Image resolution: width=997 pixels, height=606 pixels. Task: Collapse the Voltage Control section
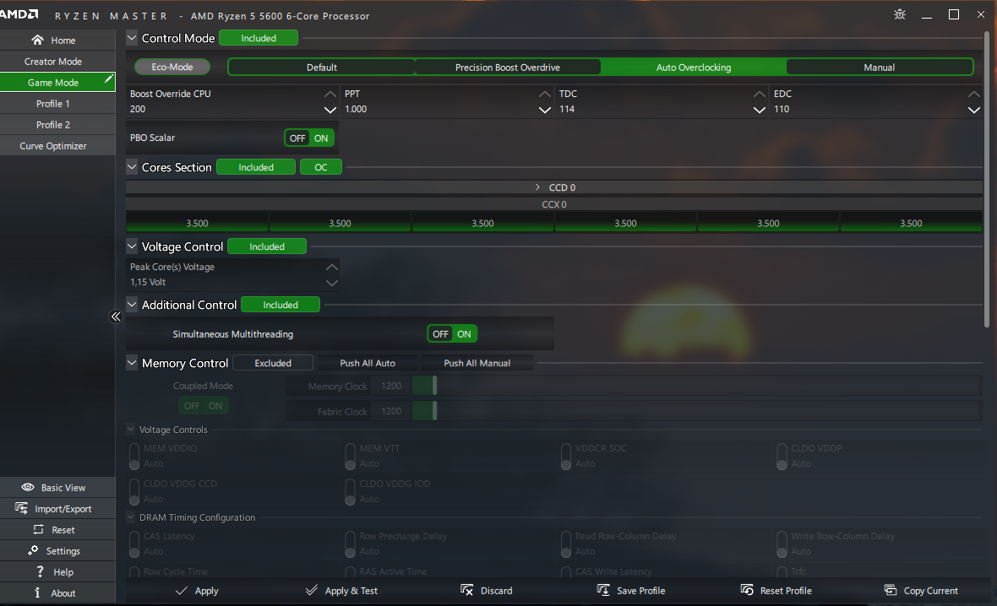click(132, 246)
